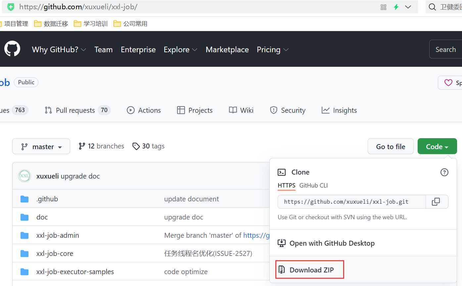
Task: Click the Clone terminal icon
Action: (282, 172)
